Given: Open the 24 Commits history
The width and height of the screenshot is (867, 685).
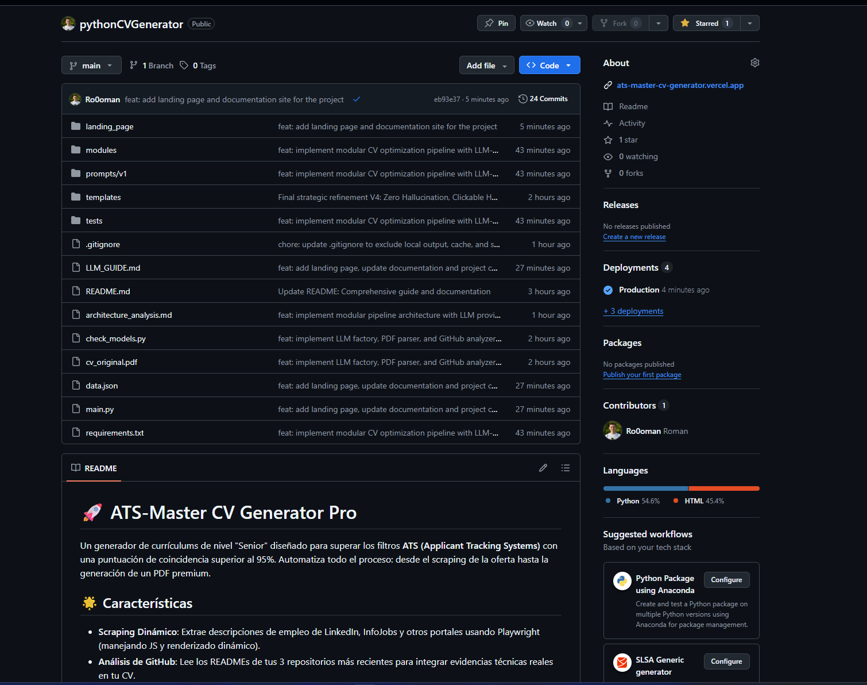Looking at the screenshot, I should (543, 99).
